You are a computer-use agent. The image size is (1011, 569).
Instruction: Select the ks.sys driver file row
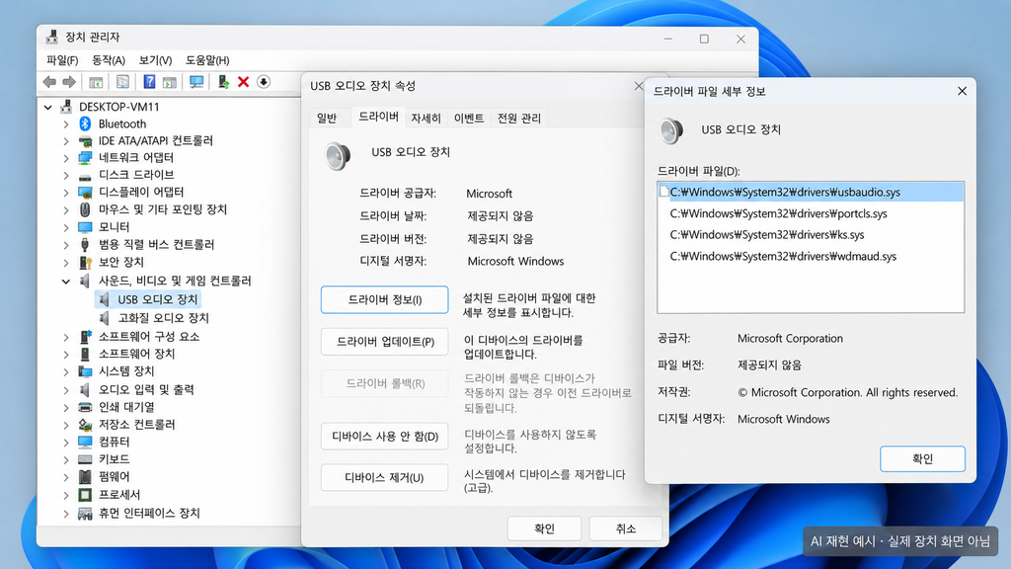[x=811, y=235]
